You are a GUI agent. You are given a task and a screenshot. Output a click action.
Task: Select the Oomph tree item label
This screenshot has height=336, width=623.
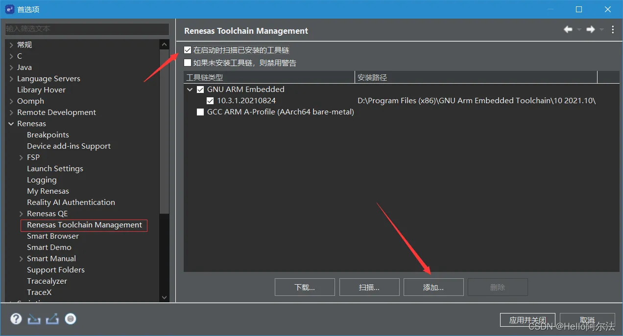30,101
